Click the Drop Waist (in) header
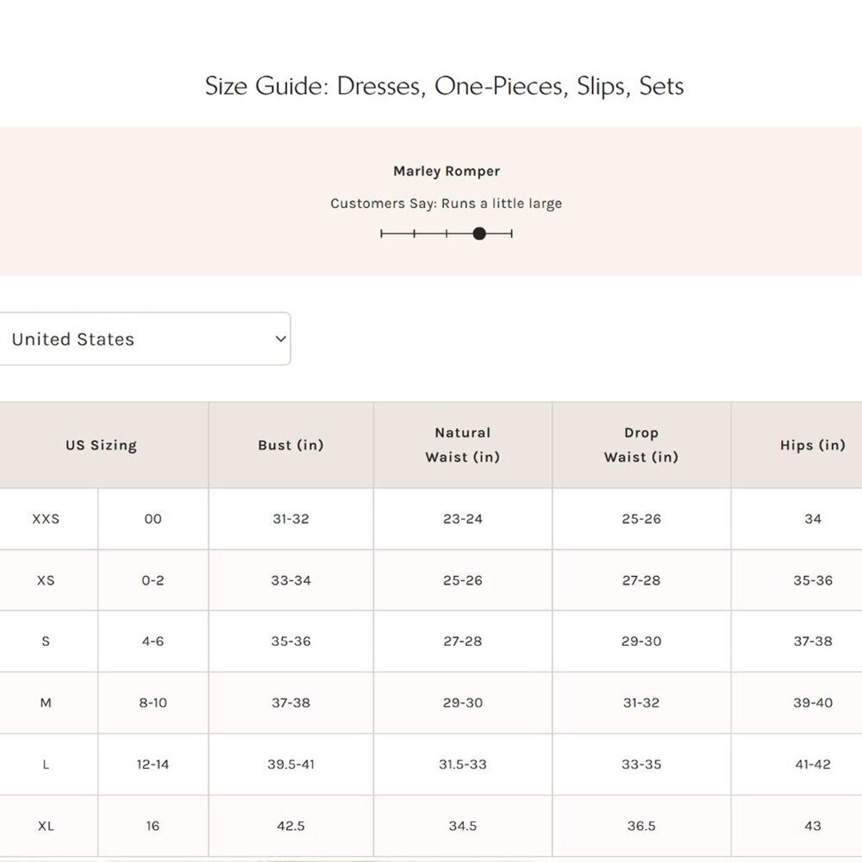 pos(641,445)
